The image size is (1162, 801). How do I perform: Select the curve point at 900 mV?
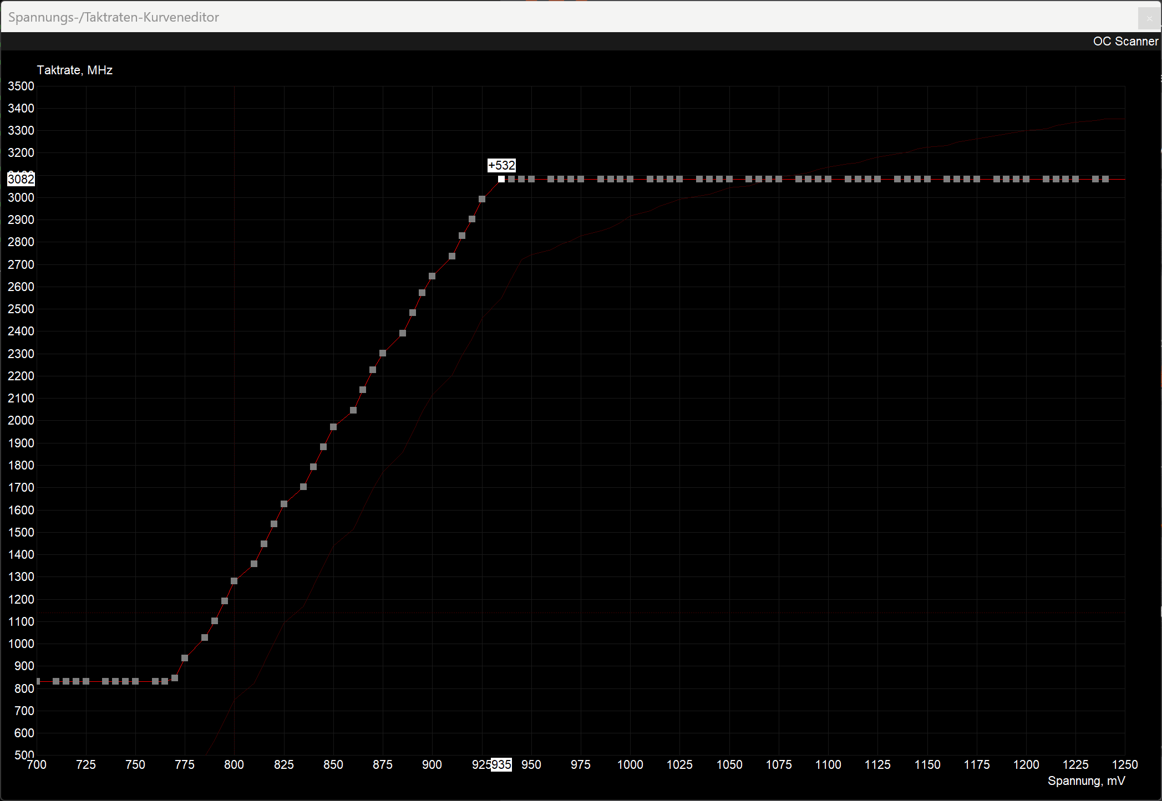pos(432,276)
